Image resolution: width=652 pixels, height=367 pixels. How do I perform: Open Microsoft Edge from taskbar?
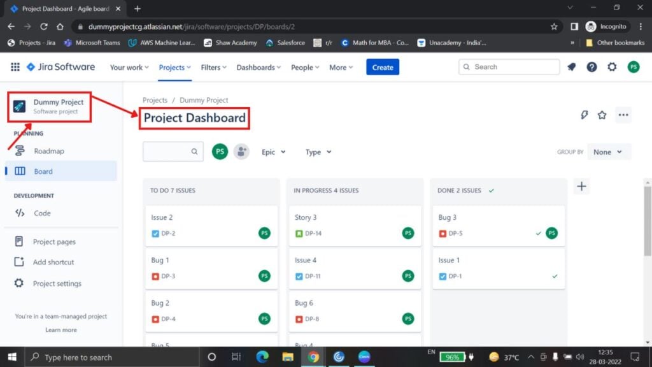262,357
